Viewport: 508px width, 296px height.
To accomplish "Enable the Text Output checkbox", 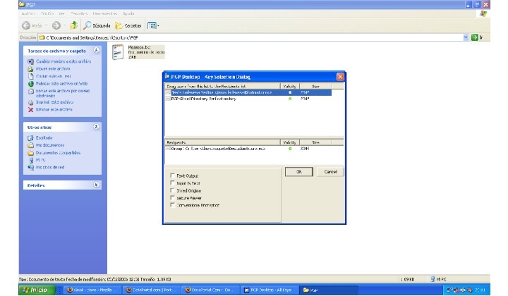I will tap(172, 175).
